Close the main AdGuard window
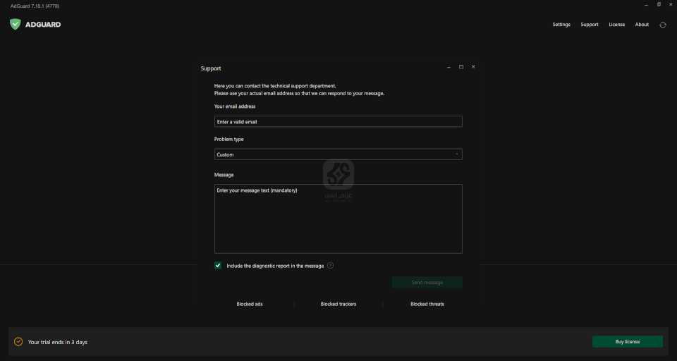Image resolution: width=677 pixels, height=361 pixels. coord(671,4)
